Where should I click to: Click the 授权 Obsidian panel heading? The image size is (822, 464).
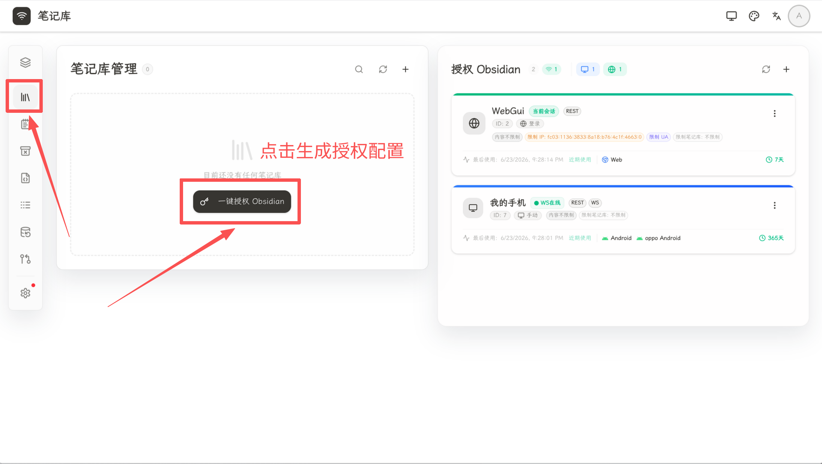point(486,69)
